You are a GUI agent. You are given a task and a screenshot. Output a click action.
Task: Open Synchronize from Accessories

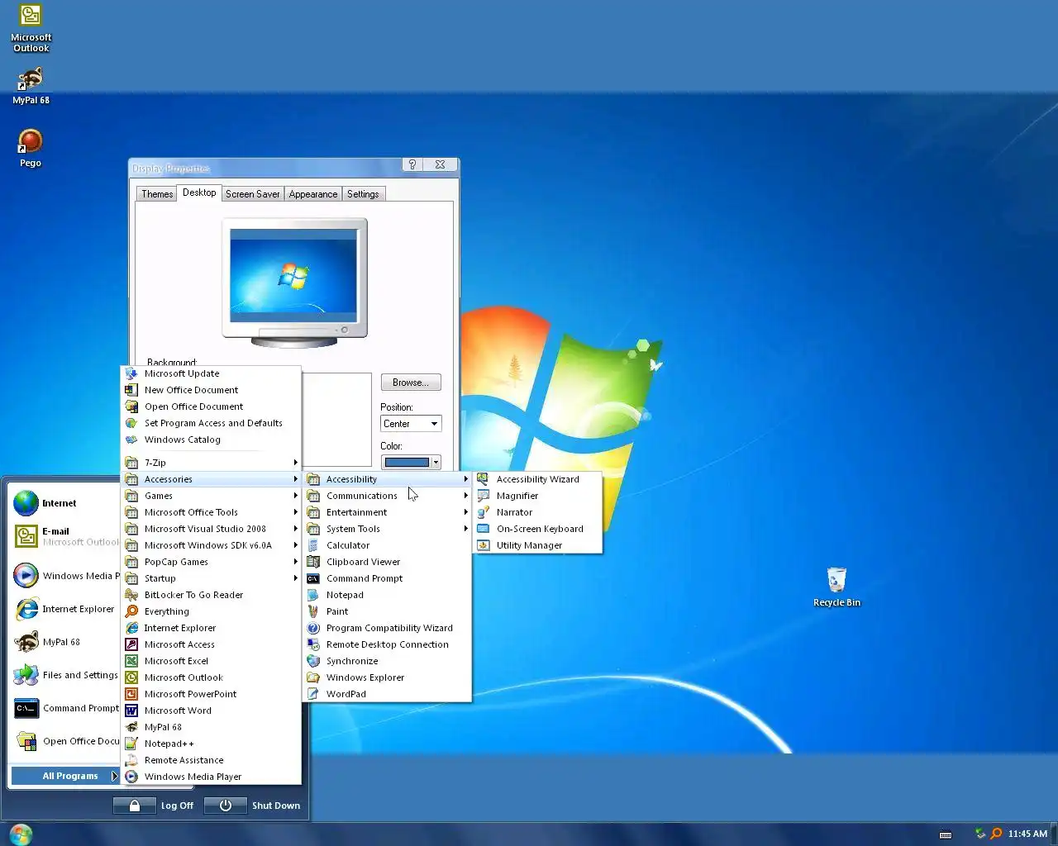click(387, 661)
